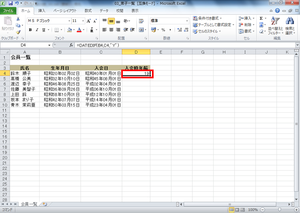This screenshot has height=213, width=300.
Task: Switch to 表示 tab
Action: [135, 11]
